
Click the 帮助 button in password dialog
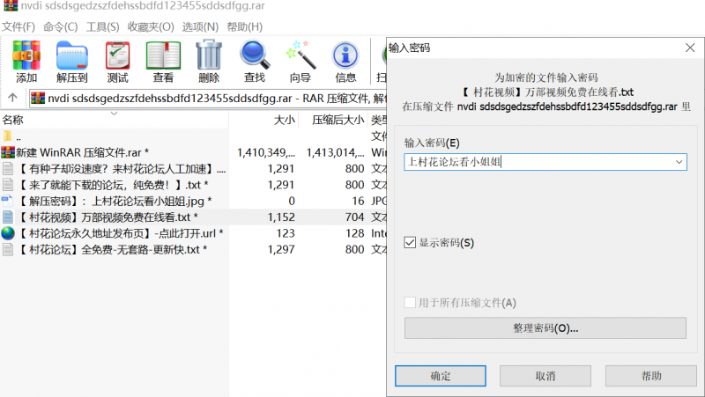[x=651, y=376]
